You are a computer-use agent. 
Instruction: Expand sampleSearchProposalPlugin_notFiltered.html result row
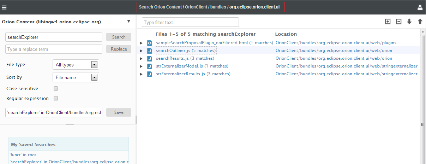[x=141, y=43]
